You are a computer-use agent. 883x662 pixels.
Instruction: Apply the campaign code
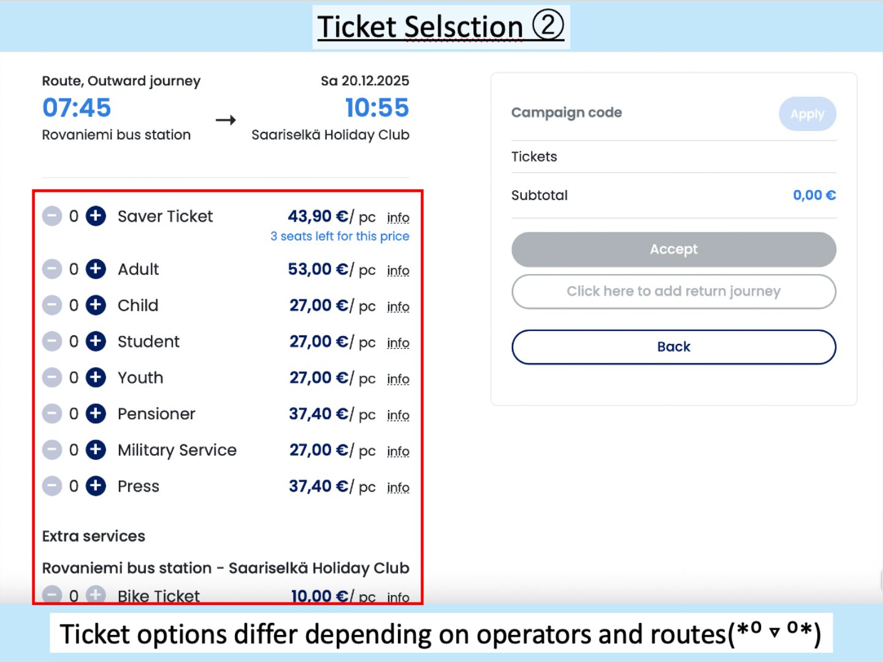pos(807,114)
